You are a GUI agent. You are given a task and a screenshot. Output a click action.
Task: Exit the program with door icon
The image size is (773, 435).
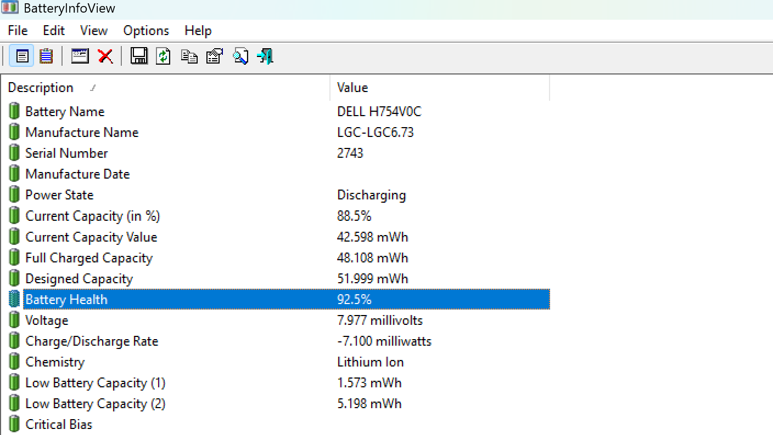pos(265,56)
